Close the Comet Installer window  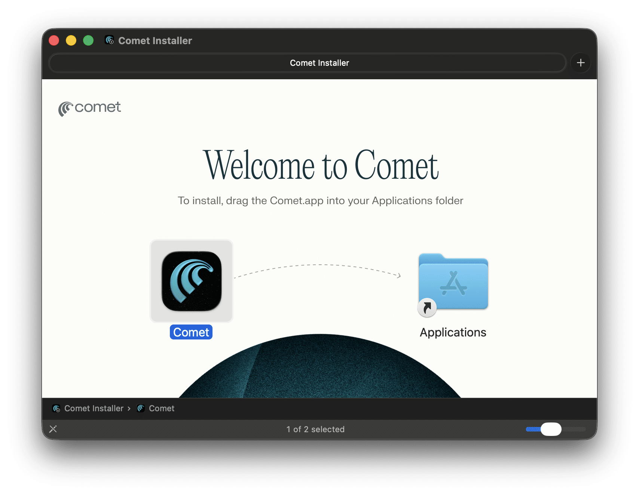[x=54, y=40]
